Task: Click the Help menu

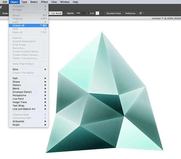Action: [75, 2]
